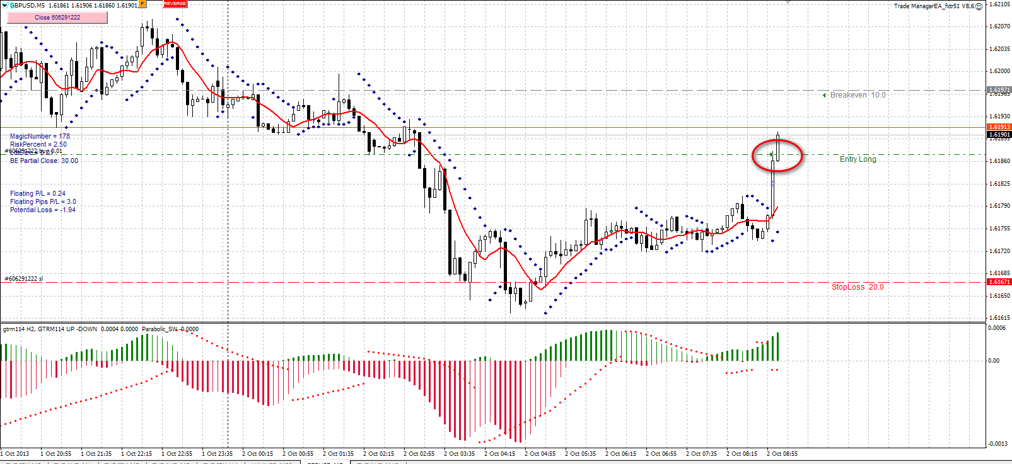
Task: Click the 1 Oct 23:35 time label
Action: coord(217,454)
